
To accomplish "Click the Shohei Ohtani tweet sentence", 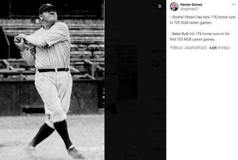I will [201, 20].
